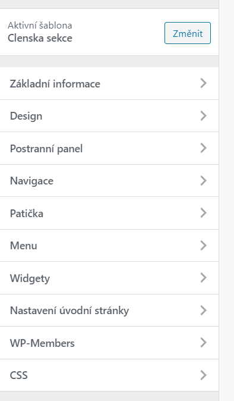Expand the CSS section using its arrow
This screenshot has width=234, height=401.
tap(203, 375)
